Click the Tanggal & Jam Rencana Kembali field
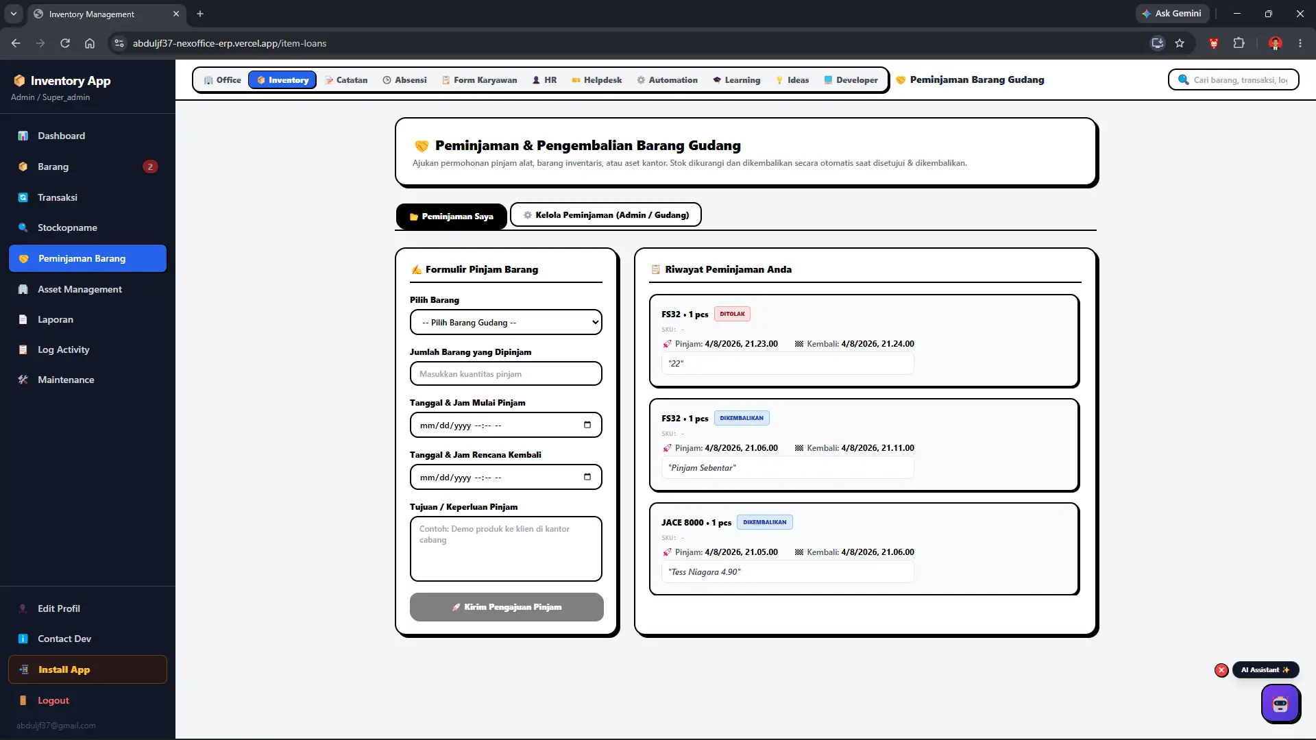Image resolution: width=1316 pixels, height=740 pixels. pyautogui.click(x=506, y=478)
